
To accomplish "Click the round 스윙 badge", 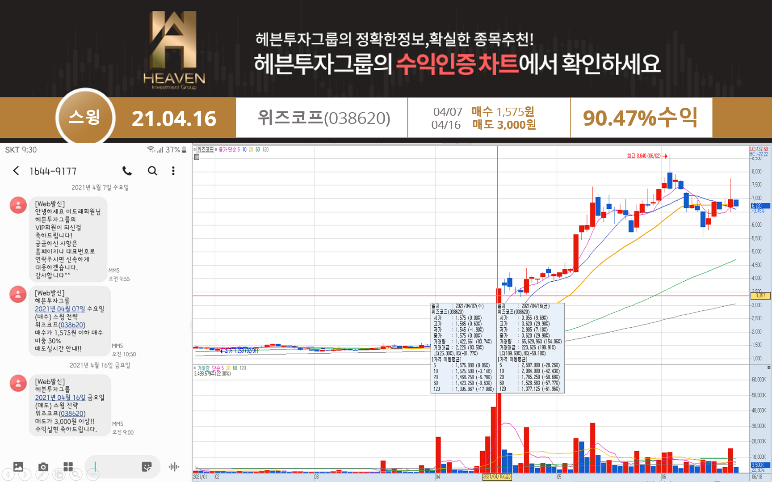I will [x=85, y=118].
